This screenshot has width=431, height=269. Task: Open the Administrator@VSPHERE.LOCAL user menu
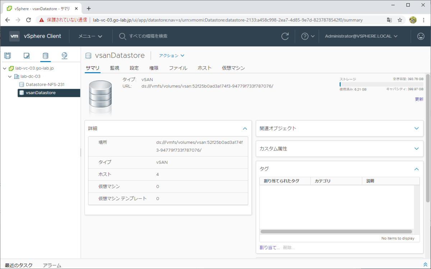361,36
